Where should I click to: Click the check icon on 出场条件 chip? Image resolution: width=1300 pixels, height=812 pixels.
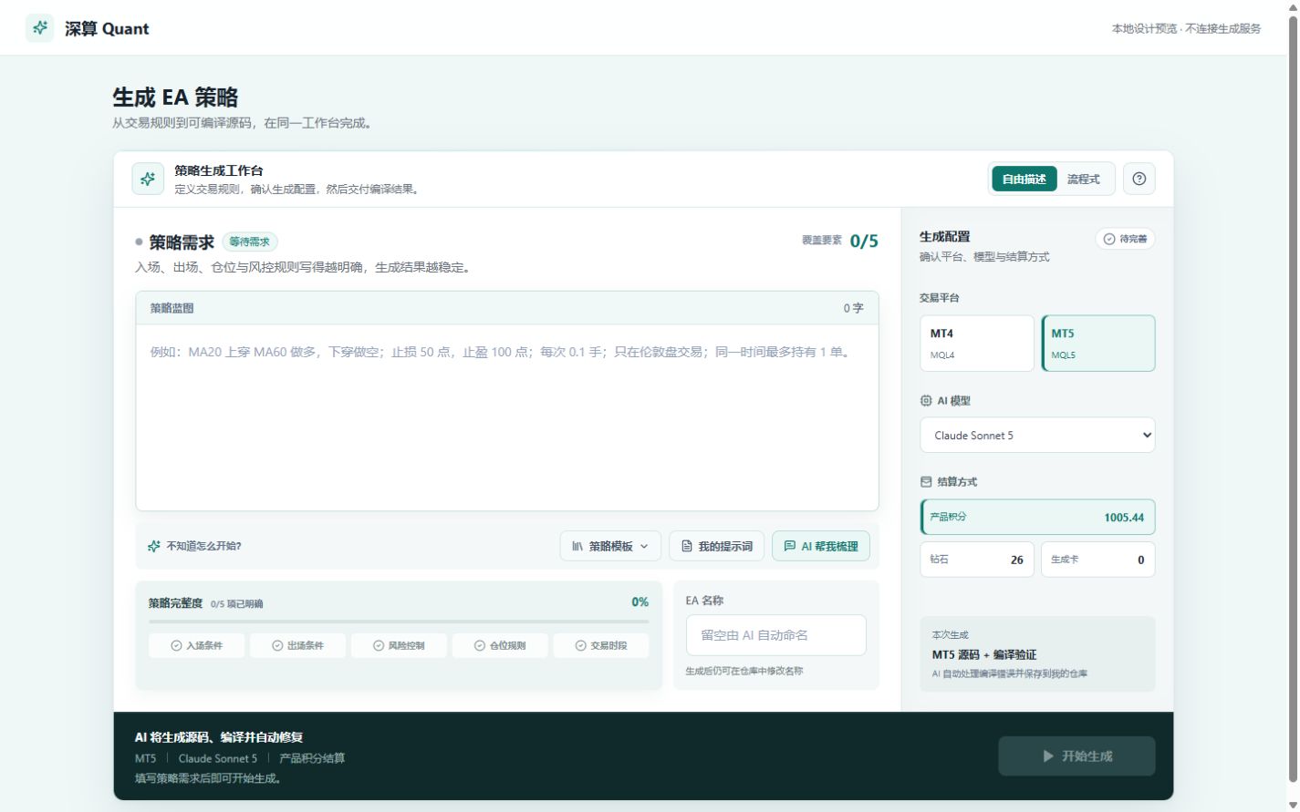click(x=277, y=646)
